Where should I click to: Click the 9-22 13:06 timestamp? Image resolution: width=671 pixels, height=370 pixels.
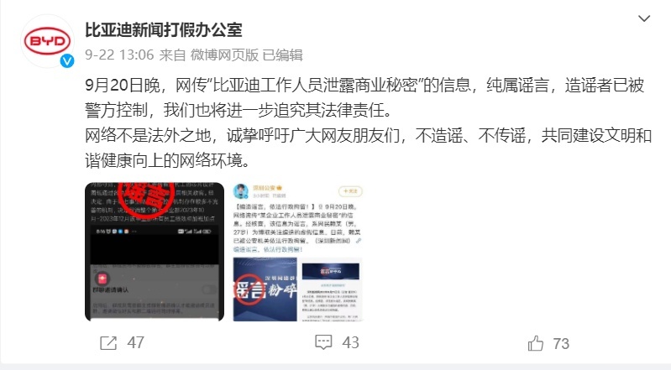[x=119, y=55]
